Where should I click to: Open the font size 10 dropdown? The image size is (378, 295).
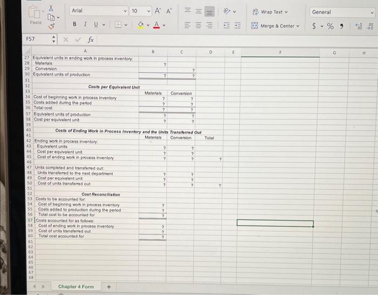[x=148, y=11]
